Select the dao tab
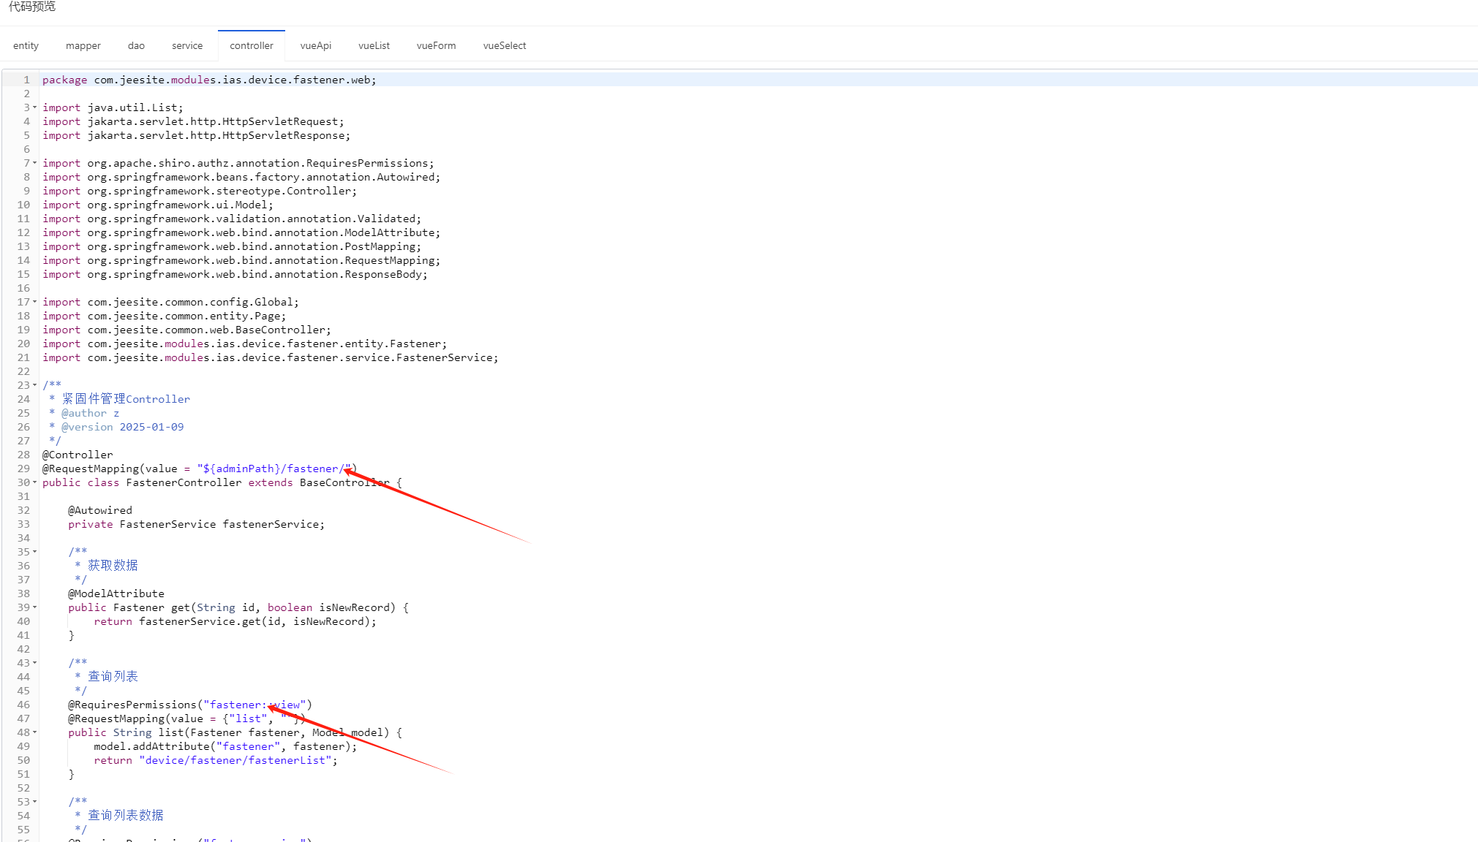Screen dimensions: 1478x842 coord(136,45)
